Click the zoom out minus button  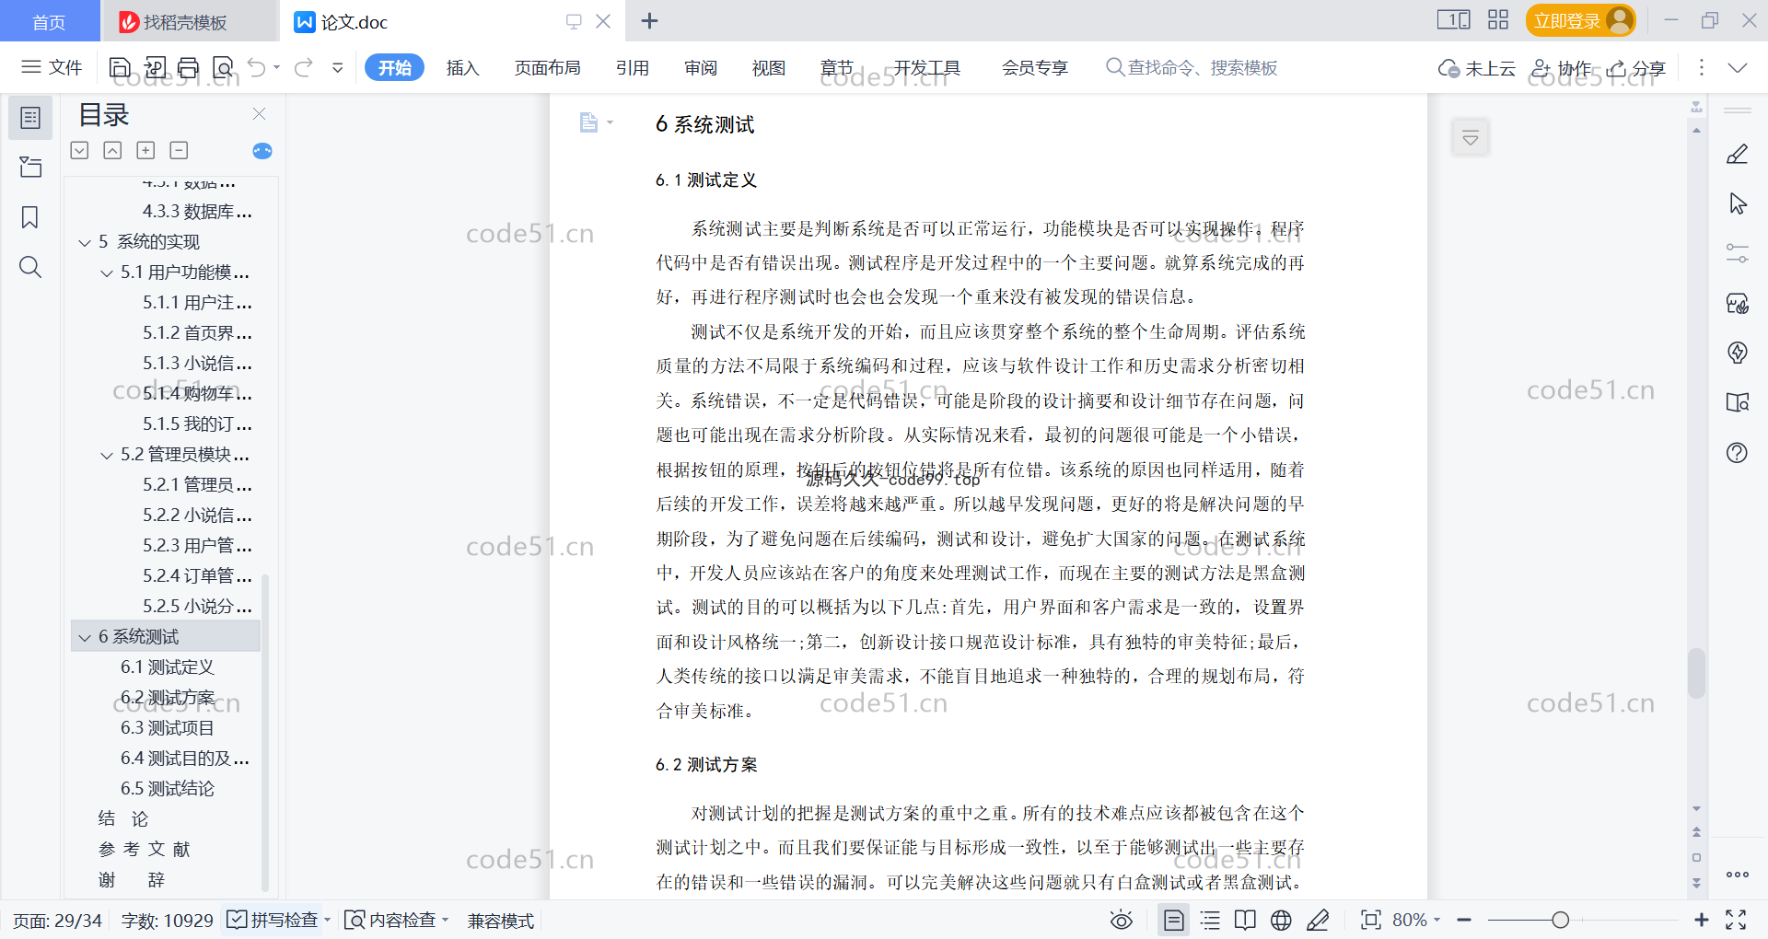1464,920
